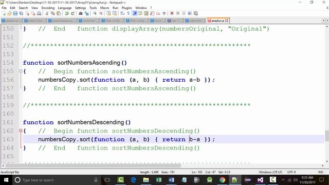329x185 pixels.
Task: Open Find with the binoculars icon
Action: pos(80,13)
